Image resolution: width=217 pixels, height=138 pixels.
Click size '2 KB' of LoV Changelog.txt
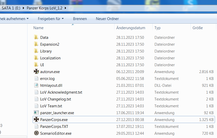[x=210, y=99]
